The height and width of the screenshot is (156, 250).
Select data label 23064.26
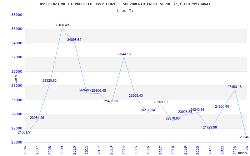click(x=37, y=118)
